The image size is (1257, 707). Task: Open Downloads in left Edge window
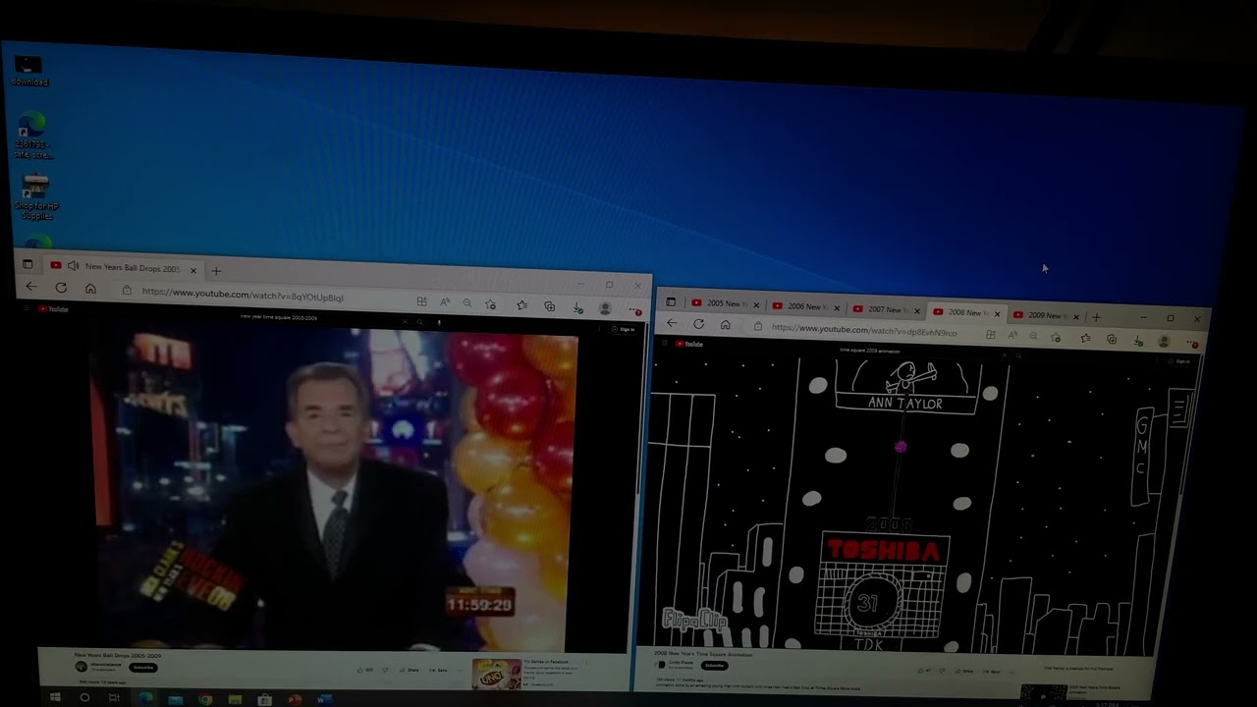coord(577,307)
